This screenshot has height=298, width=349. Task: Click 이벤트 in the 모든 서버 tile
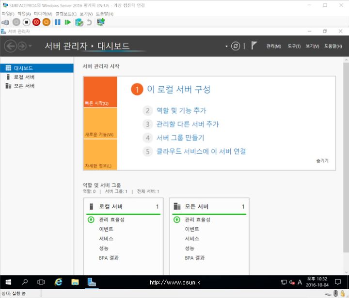click(x=192, y=229)
